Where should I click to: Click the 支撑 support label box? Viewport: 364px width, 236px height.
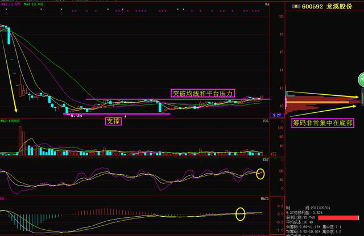click(x=113, y=121)
